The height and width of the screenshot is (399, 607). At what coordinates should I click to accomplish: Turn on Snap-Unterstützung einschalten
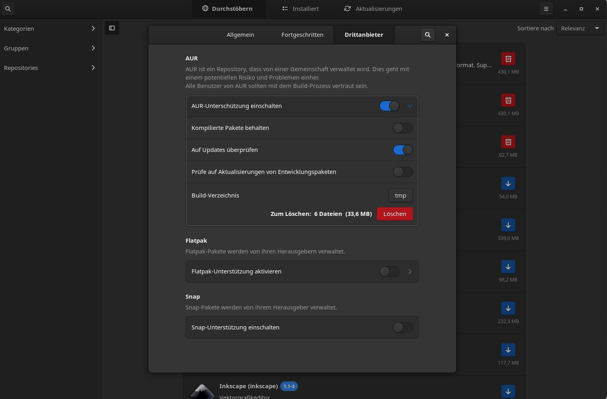point(403,327)
